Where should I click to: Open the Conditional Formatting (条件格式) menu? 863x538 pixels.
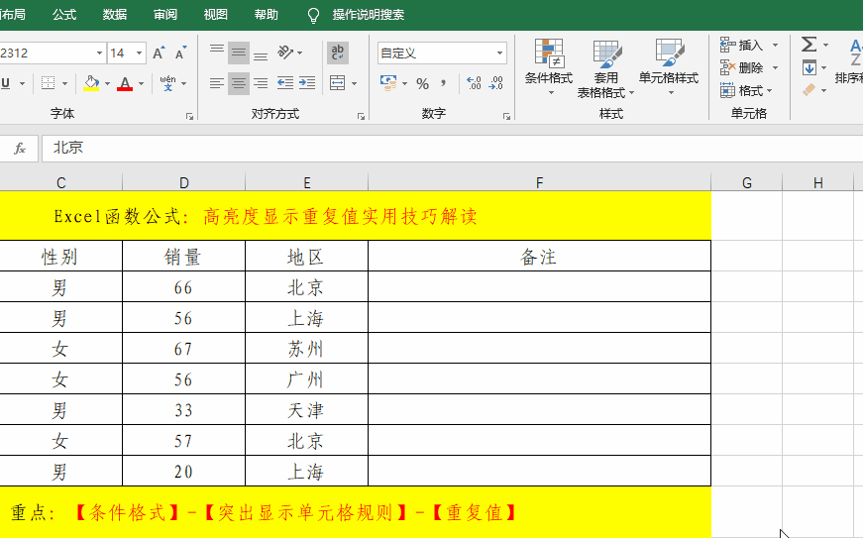548,65
